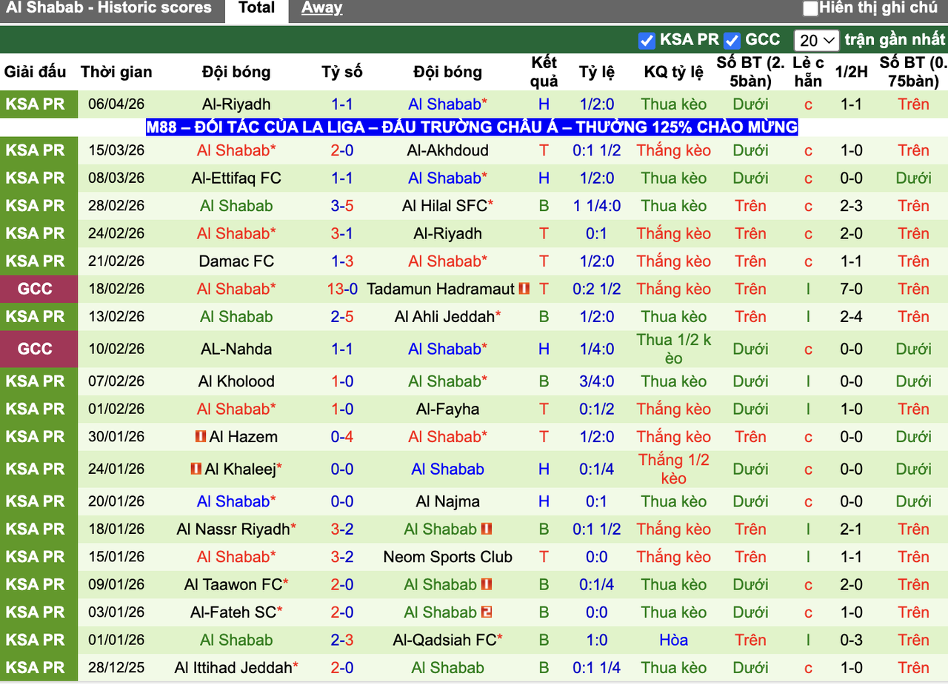Click red card icon in Al Taawon FC row
Screen dimensions: 948x685
pyautogui.click(x=487, y=585)
